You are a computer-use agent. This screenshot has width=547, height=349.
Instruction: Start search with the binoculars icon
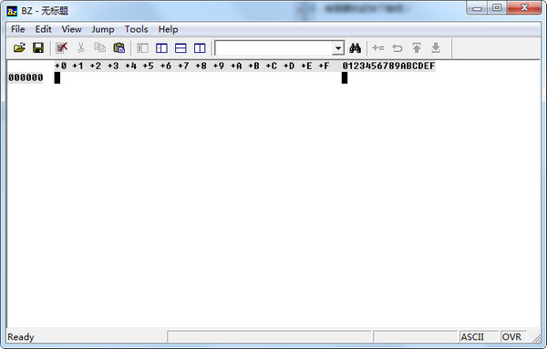356,47
